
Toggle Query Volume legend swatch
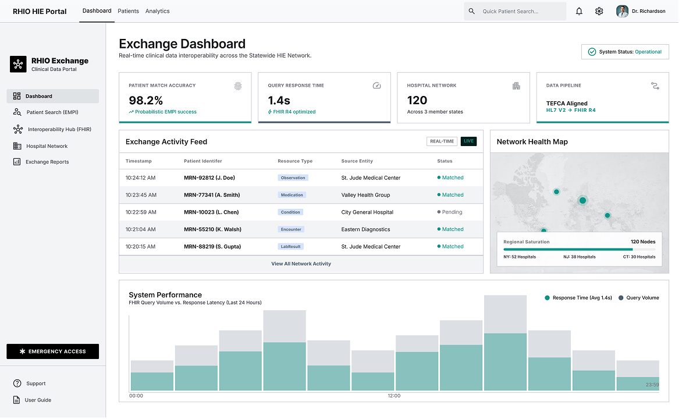click(624, 299)
